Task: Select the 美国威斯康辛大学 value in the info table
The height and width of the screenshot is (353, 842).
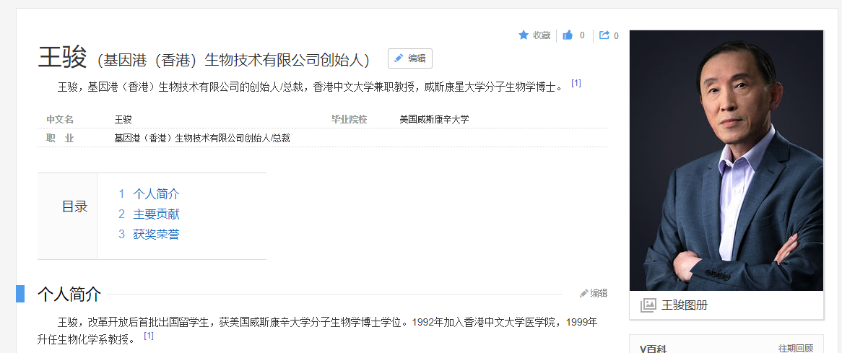Action: click(435, 119)
